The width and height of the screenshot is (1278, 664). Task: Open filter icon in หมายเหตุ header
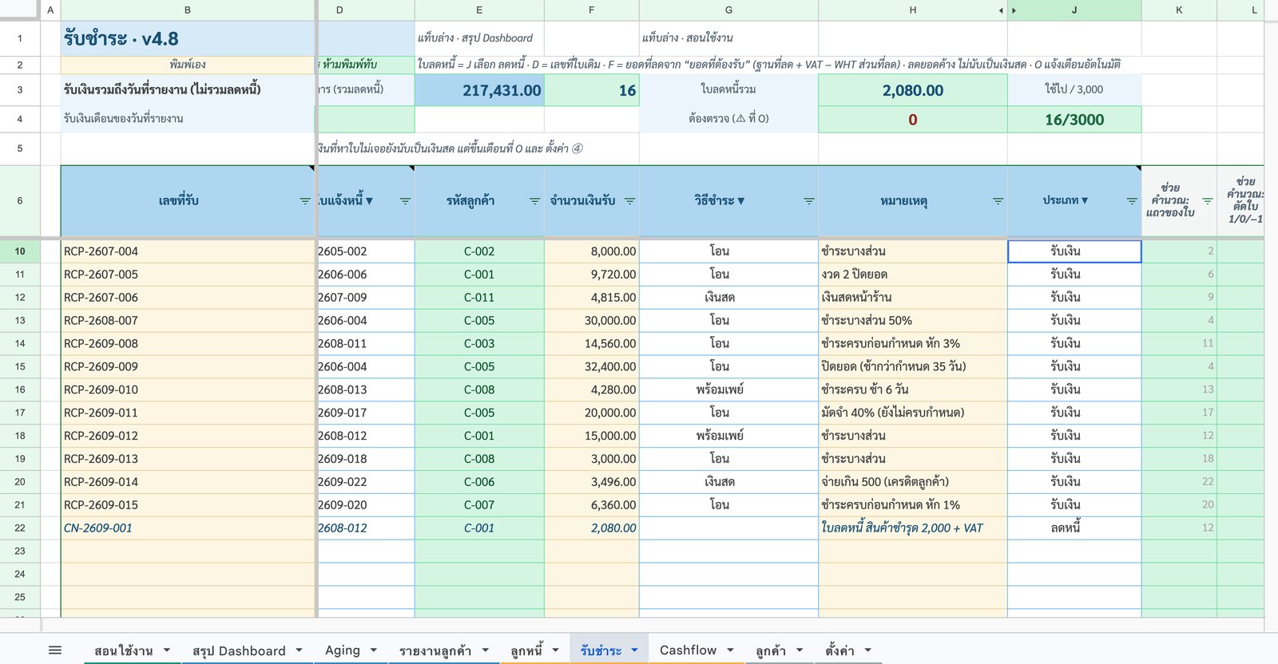[x=998, y=201]
